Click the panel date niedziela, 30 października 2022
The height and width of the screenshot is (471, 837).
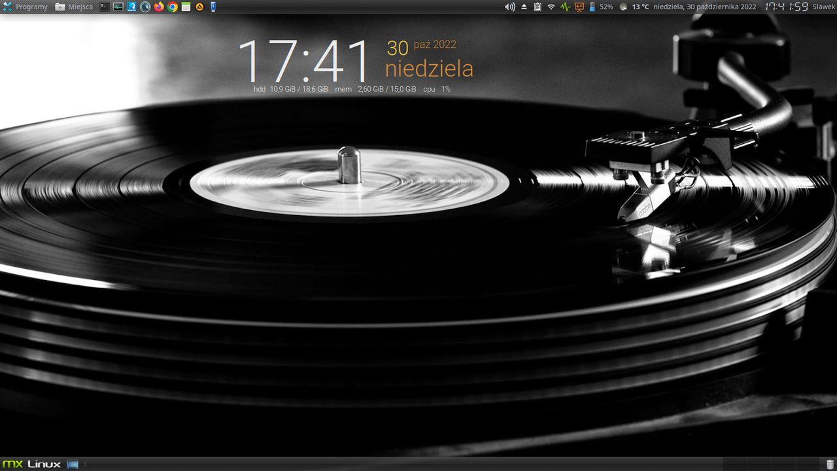pos(704,7)
